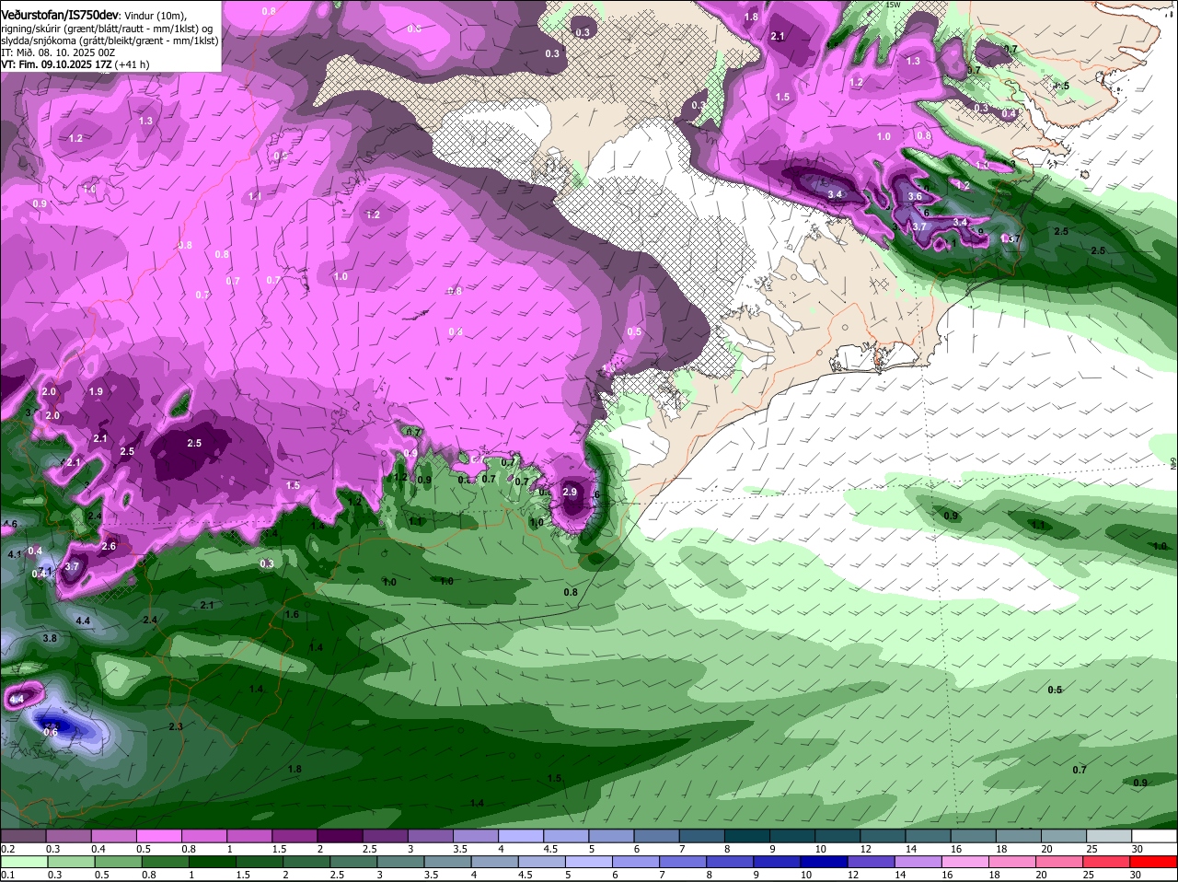Click the bottom legend label 0.1
Viewport: 1178px width, 882px height.
click(x=8, y=875)
